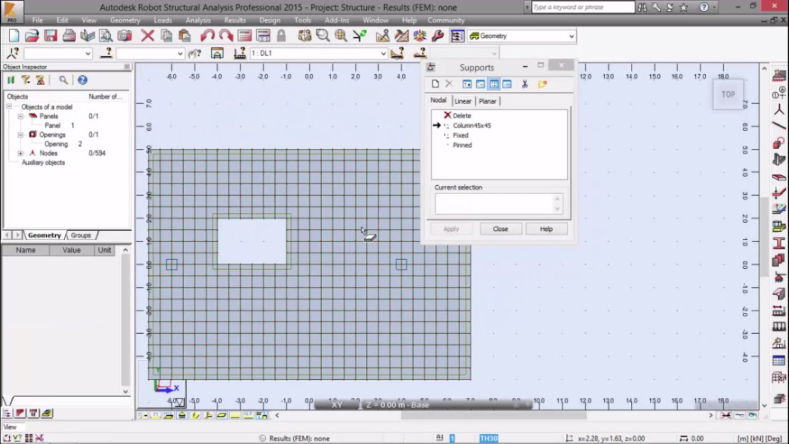
Task: Click the filter icon in the Object Inspector
Action: [25, 80]
